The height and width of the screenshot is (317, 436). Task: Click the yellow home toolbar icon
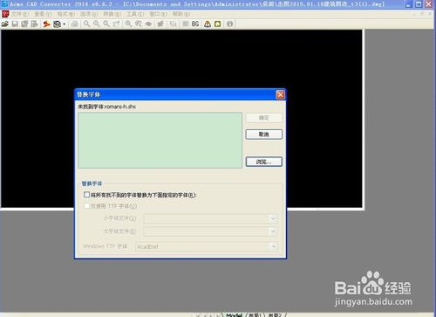(218, 24)
